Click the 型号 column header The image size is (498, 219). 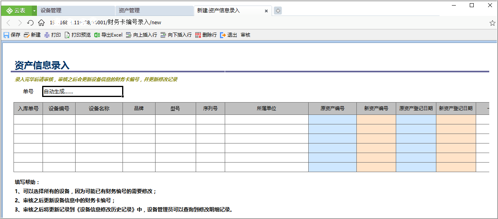coord(175,109)
